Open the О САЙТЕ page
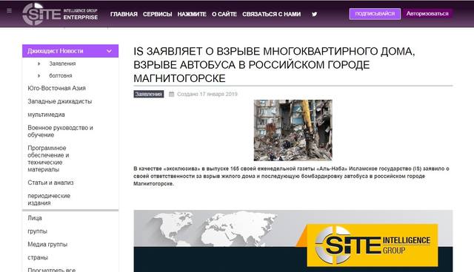This screenshot has height=272, width=474. coord(224,14)
